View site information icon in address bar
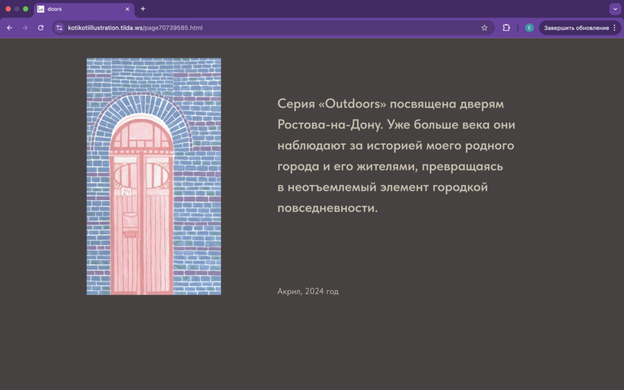624x390 pixels. point(60,28)
